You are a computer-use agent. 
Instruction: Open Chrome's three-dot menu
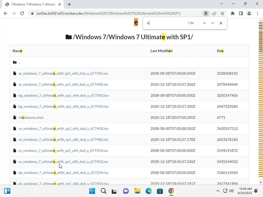[257, 13]
